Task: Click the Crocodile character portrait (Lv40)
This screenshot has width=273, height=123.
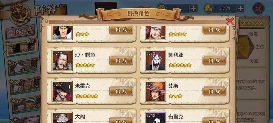Action: pyautogui.click(x=62, y=61)
